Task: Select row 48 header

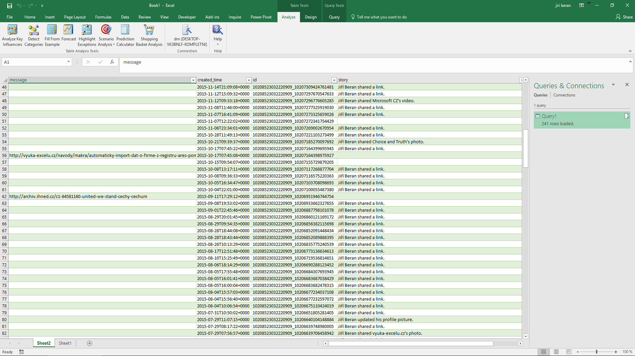Action: click(4, 101)
